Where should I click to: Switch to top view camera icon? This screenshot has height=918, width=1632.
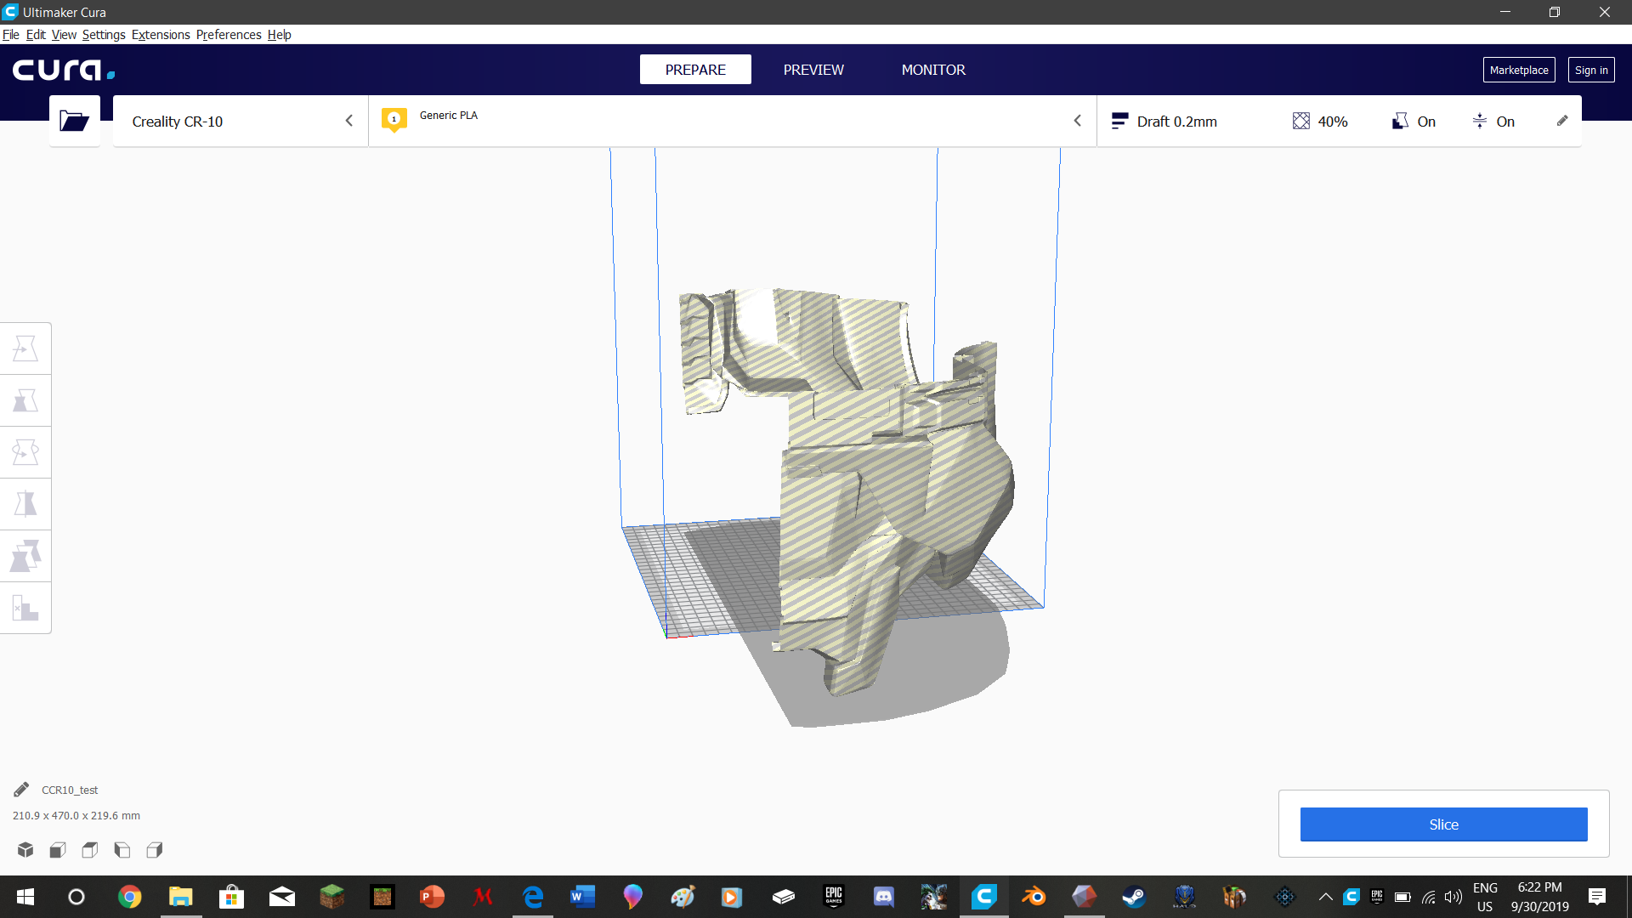pyautogui.click(x=90, y=849)
